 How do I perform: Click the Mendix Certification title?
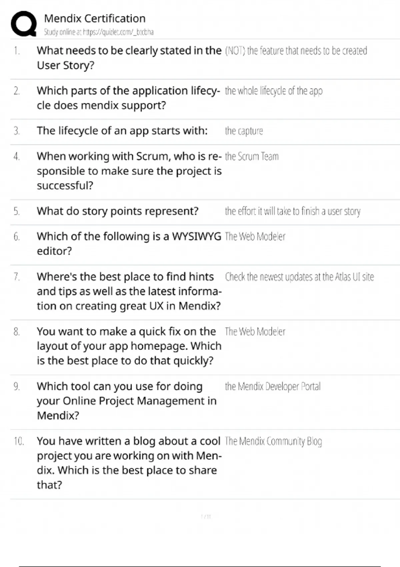click(x=95, y=18)
